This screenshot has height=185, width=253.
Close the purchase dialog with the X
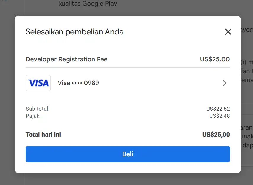click(228, 32)
